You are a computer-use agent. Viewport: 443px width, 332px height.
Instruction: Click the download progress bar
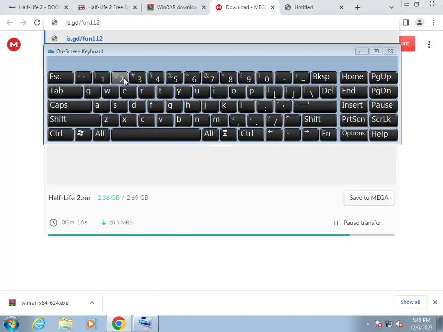[221, 235]
